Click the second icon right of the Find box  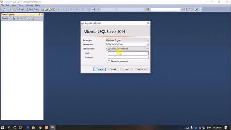[189, 9]
